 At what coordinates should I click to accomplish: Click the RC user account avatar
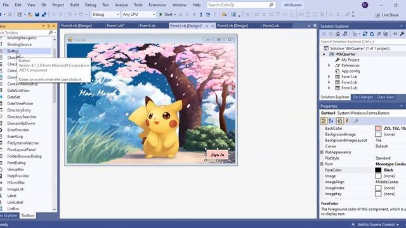click(x=365, y=5)
